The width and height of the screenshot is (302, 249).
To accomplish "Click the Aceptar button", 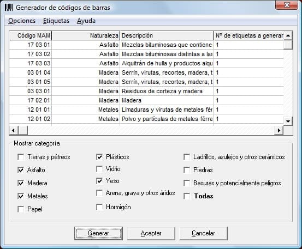I will click(151, 233).
